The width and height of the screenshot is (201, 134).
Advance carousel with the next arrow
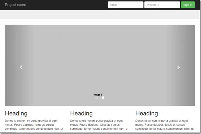point(179,67)
